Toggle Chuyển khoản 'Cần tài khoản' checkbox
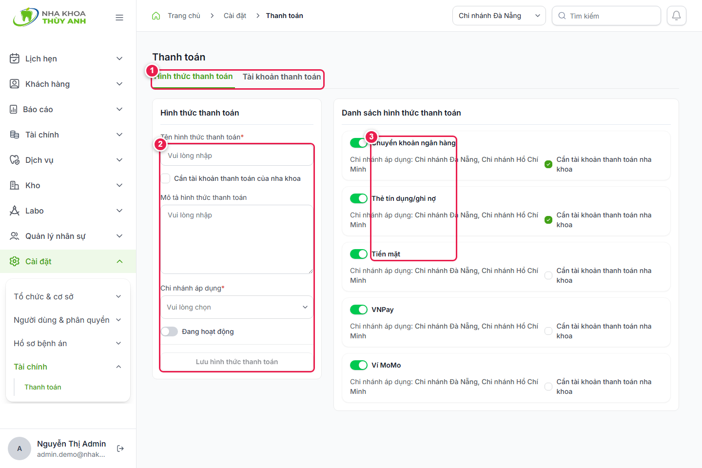Image resolution: width=702 pixels, height=468 pixels. coord(548,164)
